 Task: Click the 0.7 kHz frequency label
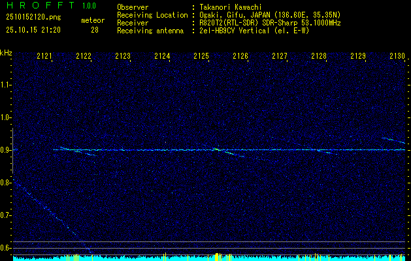click(x=5, y=215)
